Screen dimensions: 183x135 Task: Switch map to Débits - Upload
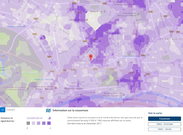point(164,129)
